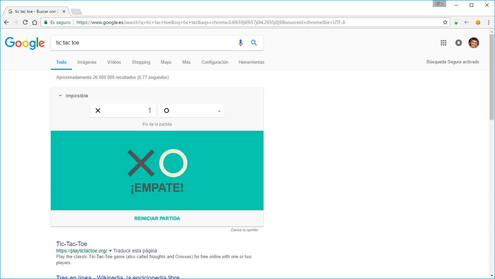The width and height of the screenshot is (495, 279).
Task: Open the Chrome three-dot menu
Action: tap(489, 22)
